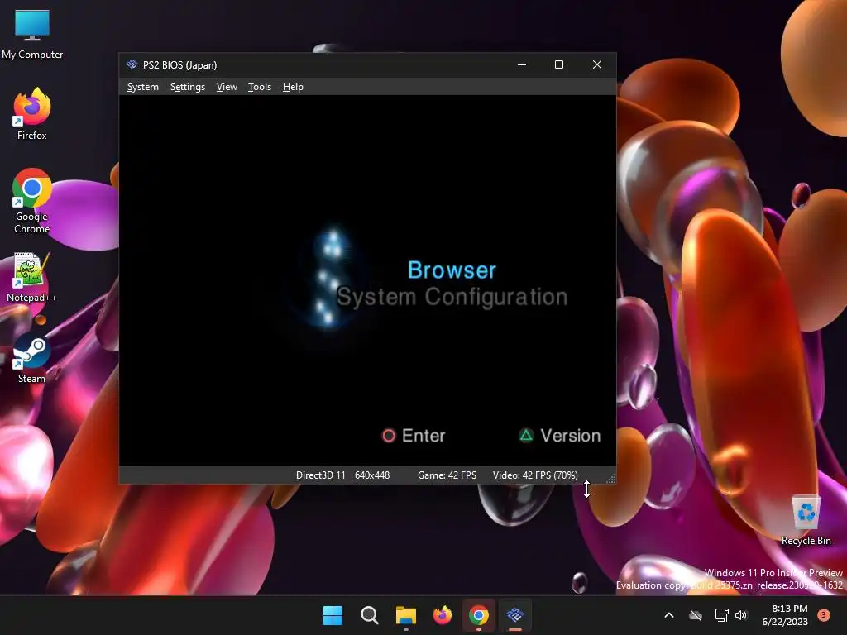This screenshot has width=847, height=635.
Task: Select Browser in the PS2 BIOS menu
Action: [x=452, y=270]
